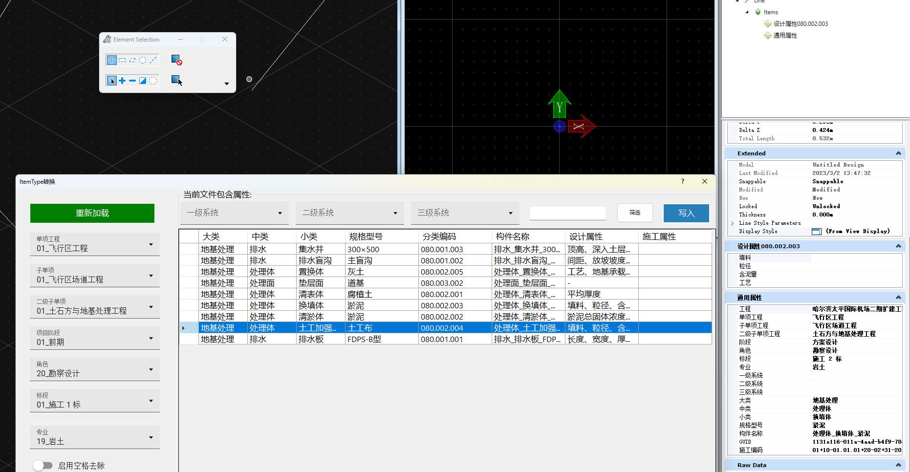Screen dimensions: 910x472
Task: Expand the 标段 combo box
Action: 95,400
